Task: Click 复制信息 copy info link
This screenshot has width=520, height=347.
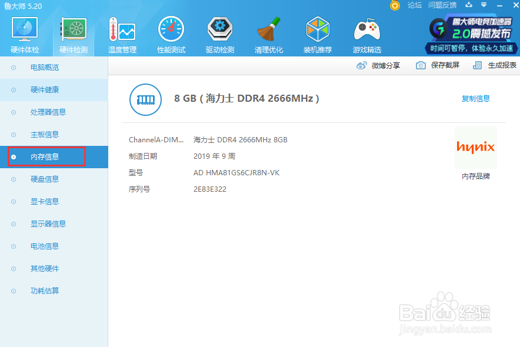Action: [475, 98]
